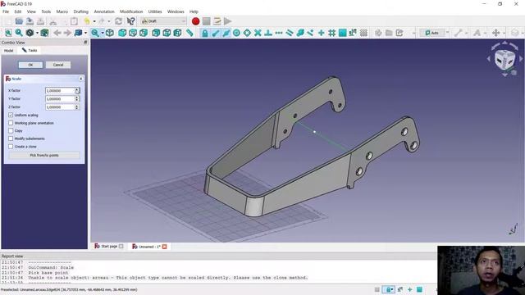Switch to Top view cube icon
Image resolution: width=525 pixels, height=295 pixels.
[133, 33]
